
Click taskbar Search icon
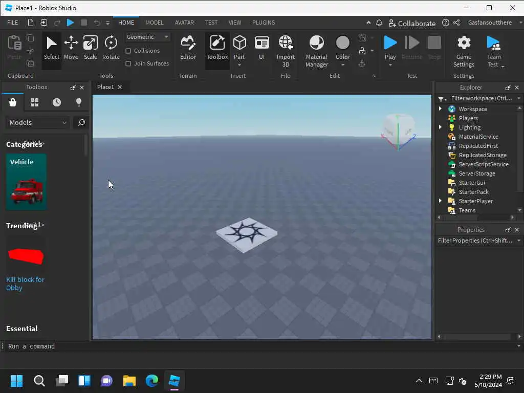[39, 381]
